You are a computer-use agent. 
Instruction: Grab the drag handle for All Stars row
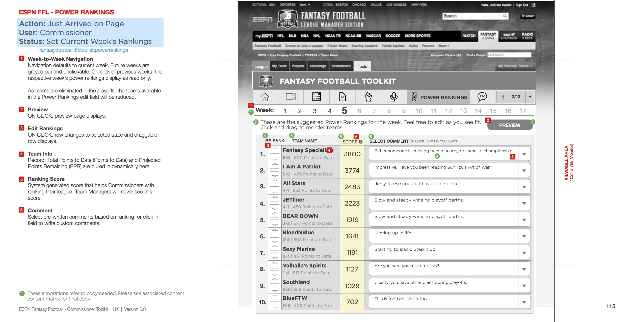pos(275,187)
